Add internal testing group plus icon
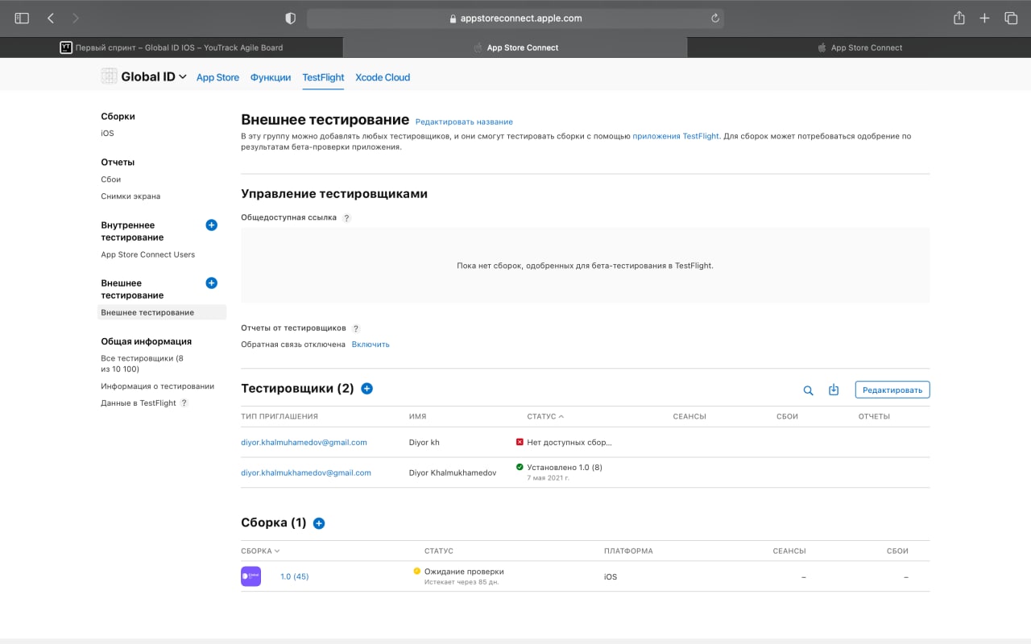 click(x=211, y=225)
